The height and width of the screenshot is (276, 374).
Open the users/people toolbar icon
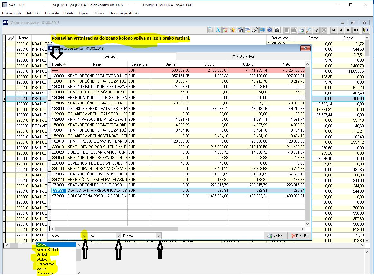[x=225, y=30]
